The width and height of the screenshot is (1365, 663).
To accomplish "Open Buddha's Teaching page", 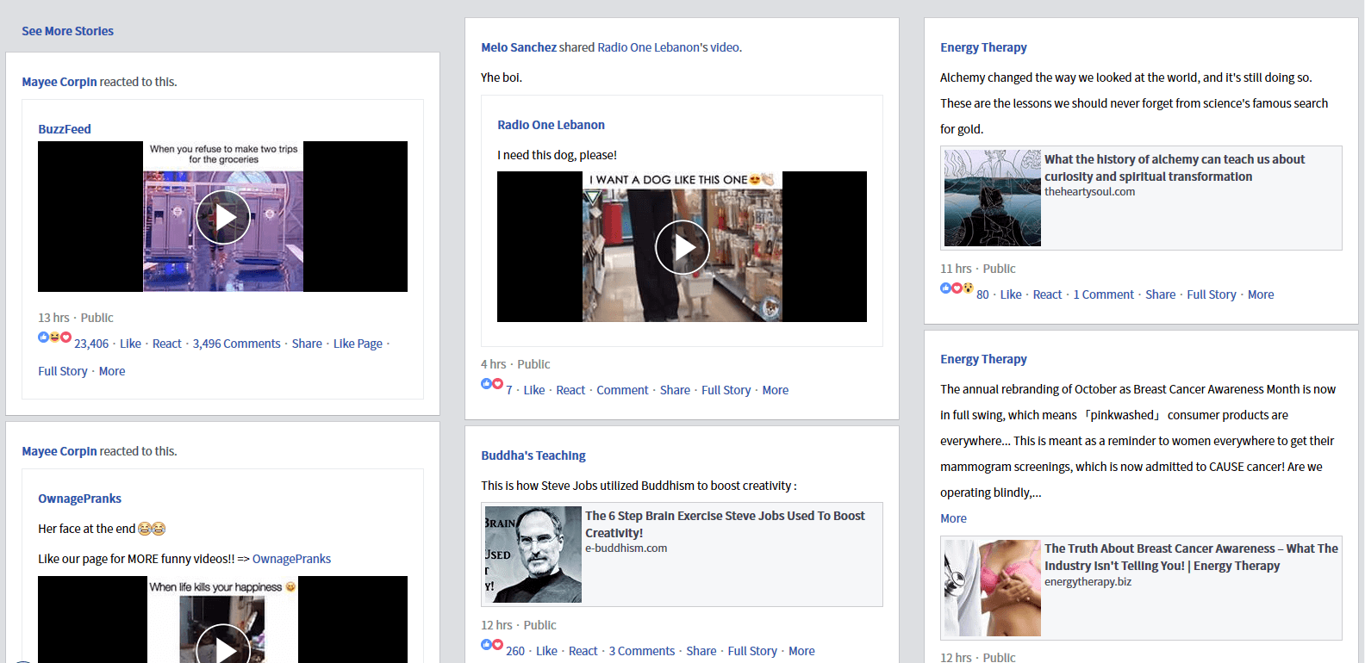I will pyautogui.click(x=533, y=455).
